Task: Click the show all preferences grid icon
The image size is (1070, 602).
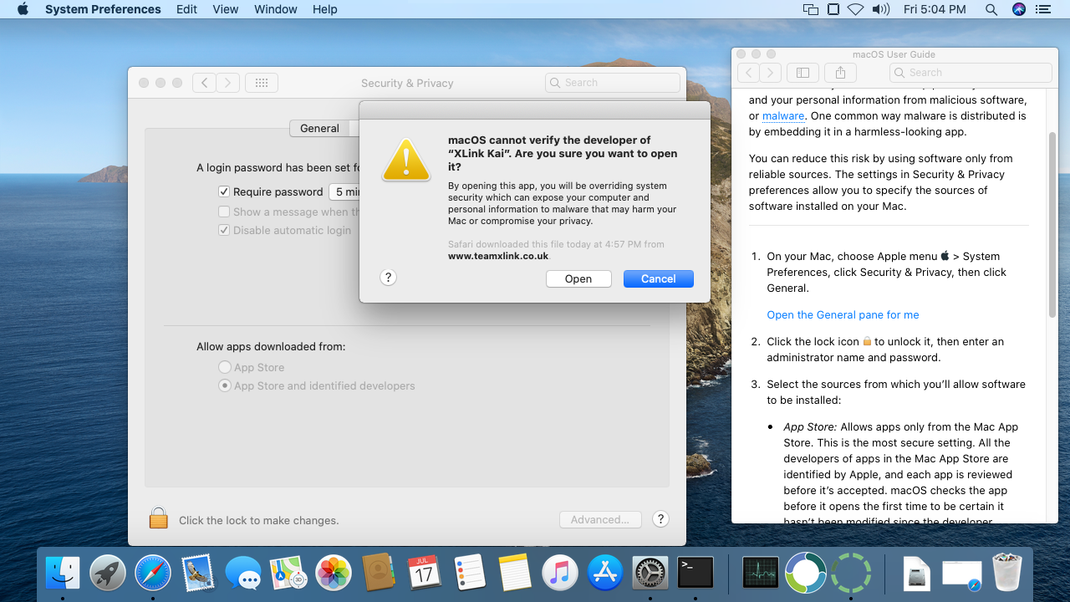Action: click(261, 83)
